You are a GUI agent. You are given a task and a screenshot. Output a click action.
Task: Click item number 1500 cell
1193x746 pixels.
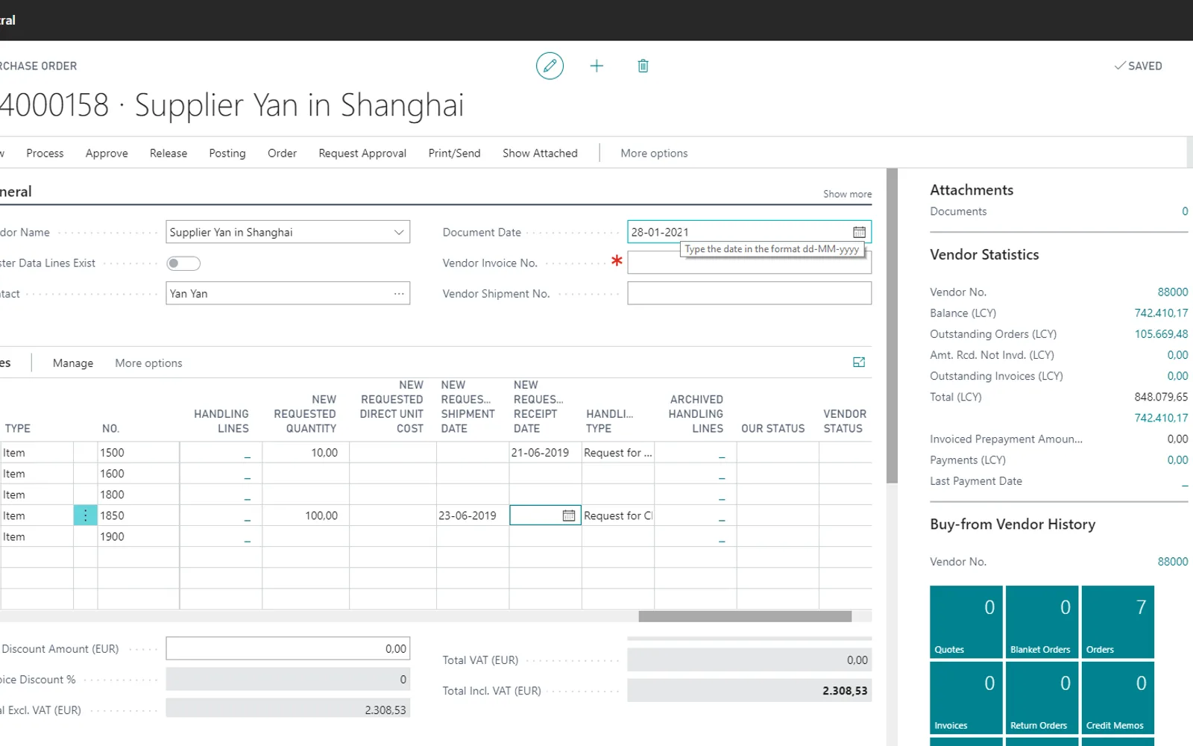pyautogui.click(x=138, y=453)
